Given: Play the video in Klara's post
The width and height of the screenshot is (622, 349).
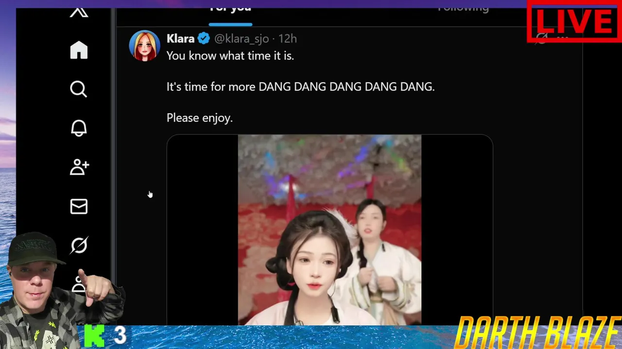Looking at the screenshot, I should pos(329,230).
